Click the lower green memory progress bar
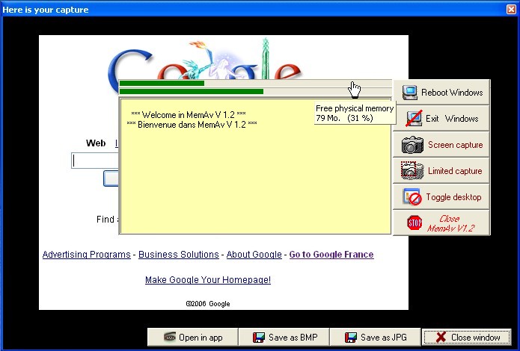 [255, 91]
